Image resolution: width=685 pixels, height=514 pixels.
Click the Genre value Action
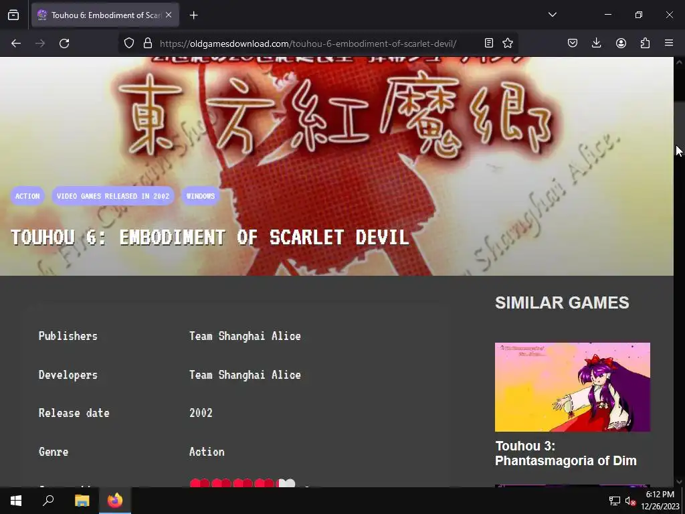(x=207, y=452)
